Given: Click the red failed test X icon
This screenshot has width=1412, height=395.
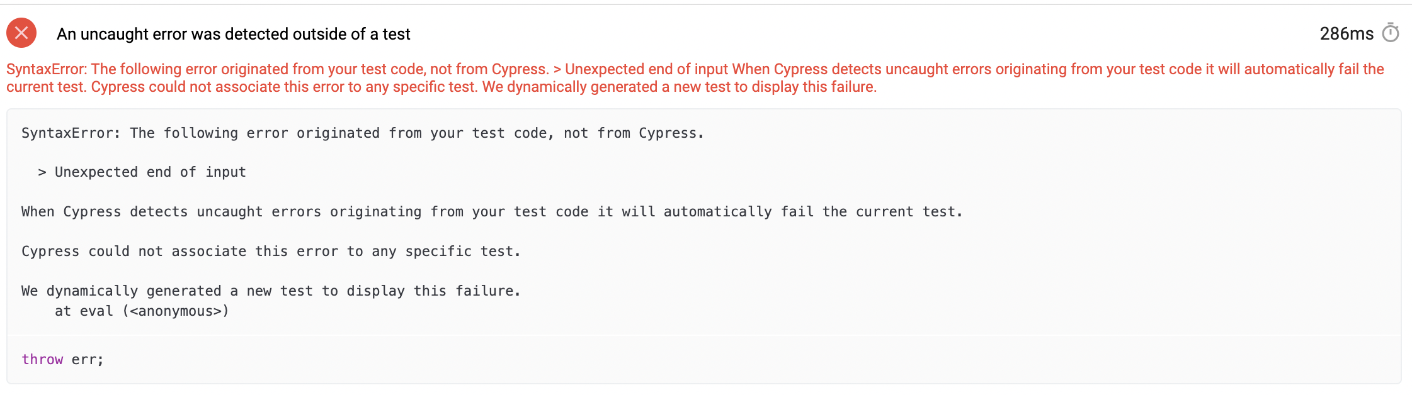Looking at the screenshot, I should coord(21,33).
